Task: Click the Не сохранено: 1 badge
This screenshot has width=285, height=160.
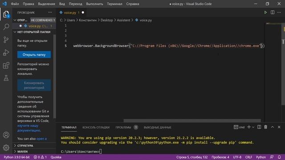Action: (x=43, y=20)
